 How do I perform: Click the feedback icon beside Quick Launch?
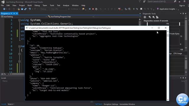point(144,1)
